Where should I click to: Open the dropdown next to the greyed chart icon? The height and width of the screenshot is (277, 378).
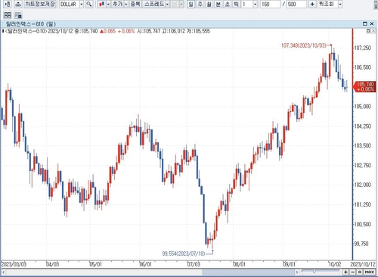tap(181, 4)
